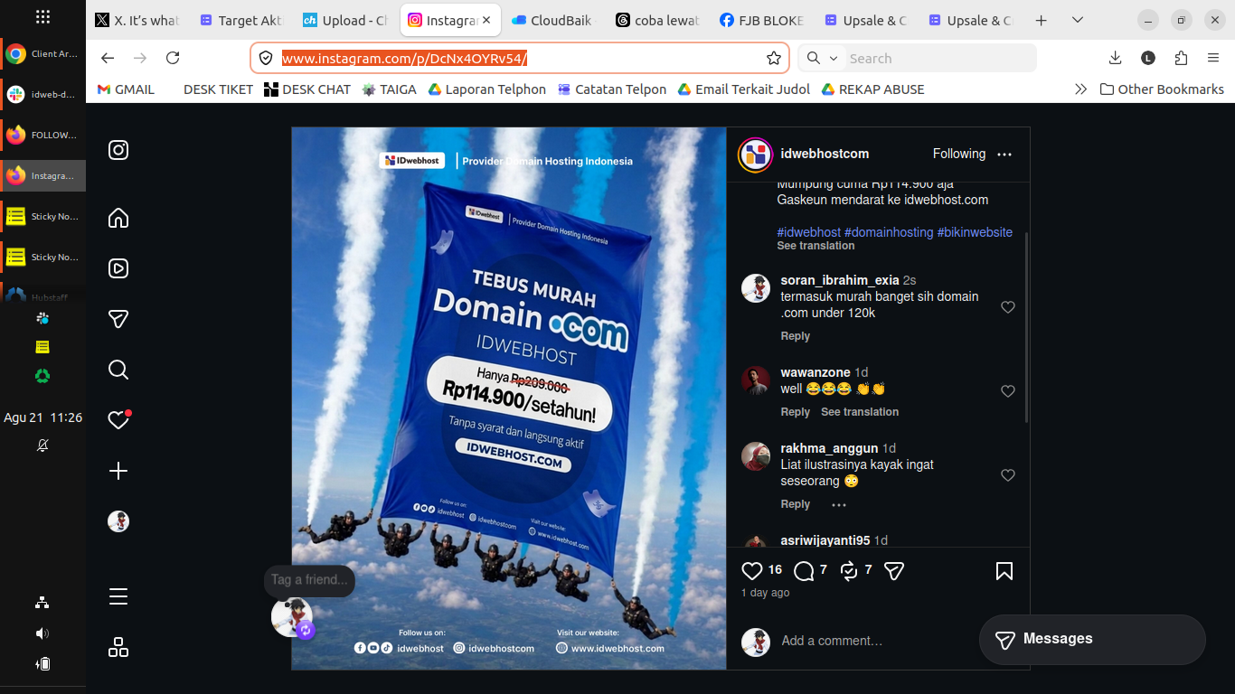
Task: Open the Other Bookmarks folder
Action: point(1162,89)
